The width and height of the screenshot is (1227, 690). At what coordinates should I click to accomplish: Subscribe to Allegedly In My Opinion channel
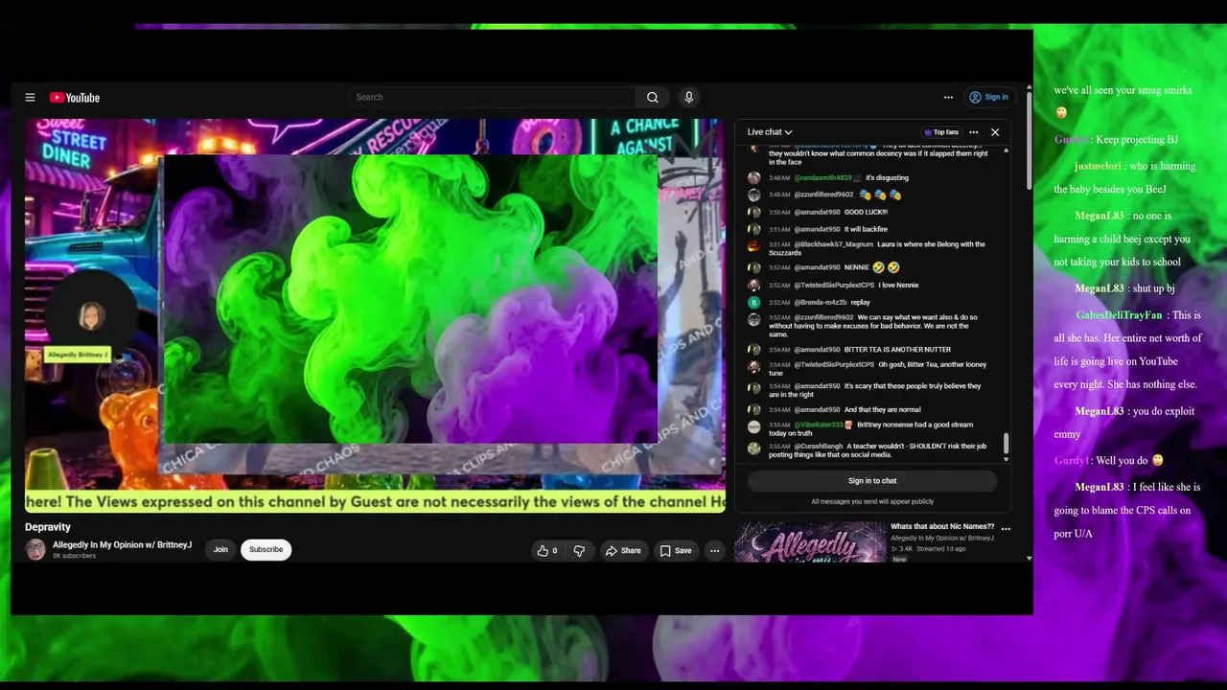tap(266, 549)
